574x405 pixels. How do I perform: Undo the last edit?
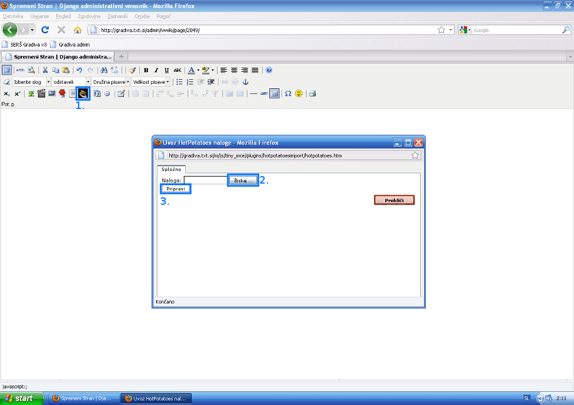tap(79, 70)
